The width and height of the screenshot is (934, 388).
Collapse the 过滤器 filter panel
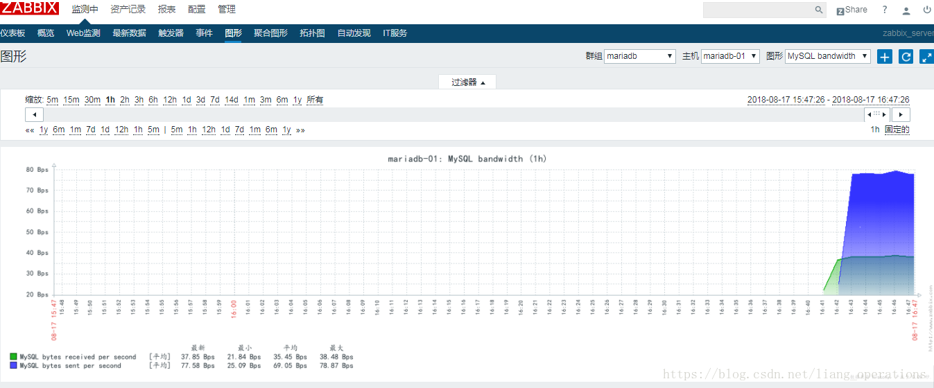[x=468, y=82]
